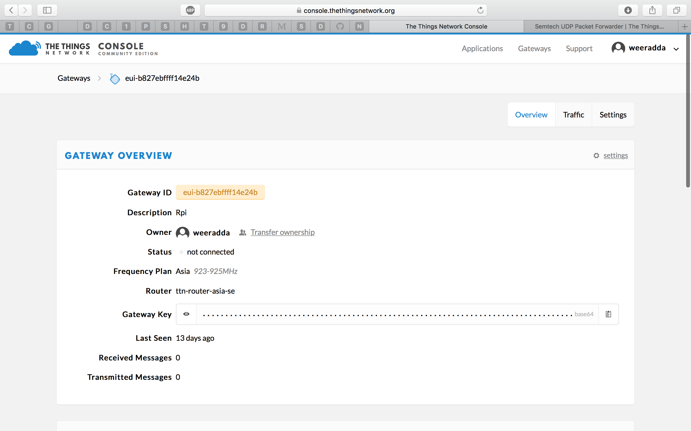Toggle the Safari sidebar button
Viewport: 691px width, 431px height.
point(47,10)
